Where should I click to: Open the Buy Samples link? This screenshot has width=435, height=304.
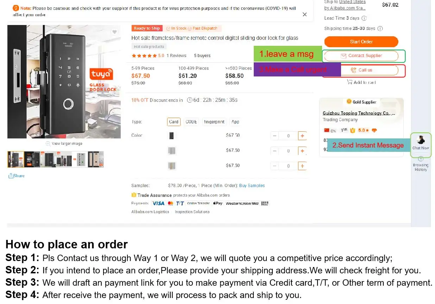(x=252, y=186)
